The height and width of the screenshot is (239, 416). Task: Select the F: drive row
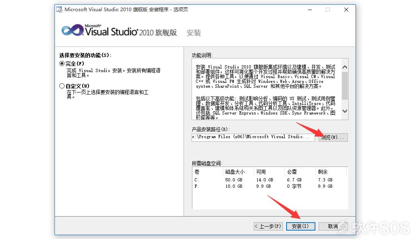coord(270,186)
